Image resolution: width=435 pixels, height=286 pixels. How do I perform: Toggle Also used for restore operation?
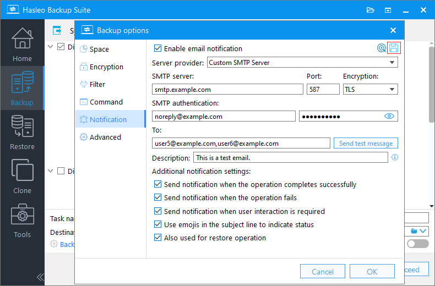157,238
